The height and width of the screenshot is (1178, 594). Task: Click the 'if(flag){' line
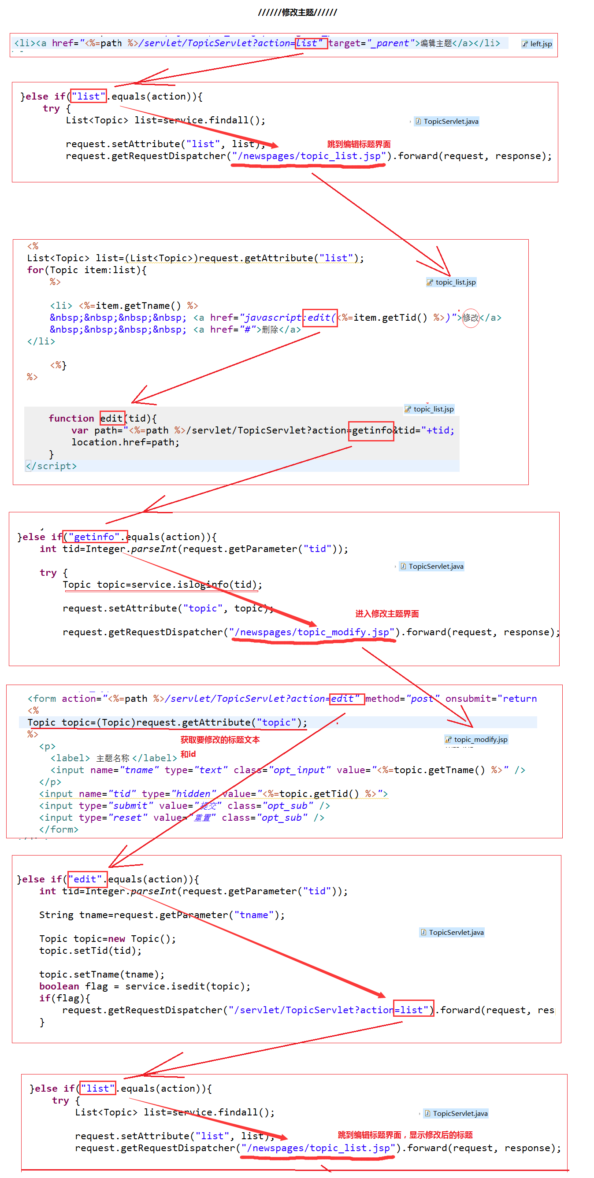(x=64, y=998)
